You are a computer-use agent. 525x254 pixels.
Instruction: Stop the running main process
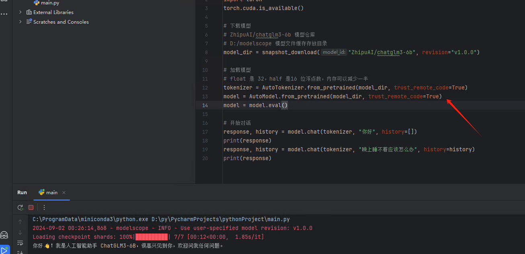(x=31, y=207)
